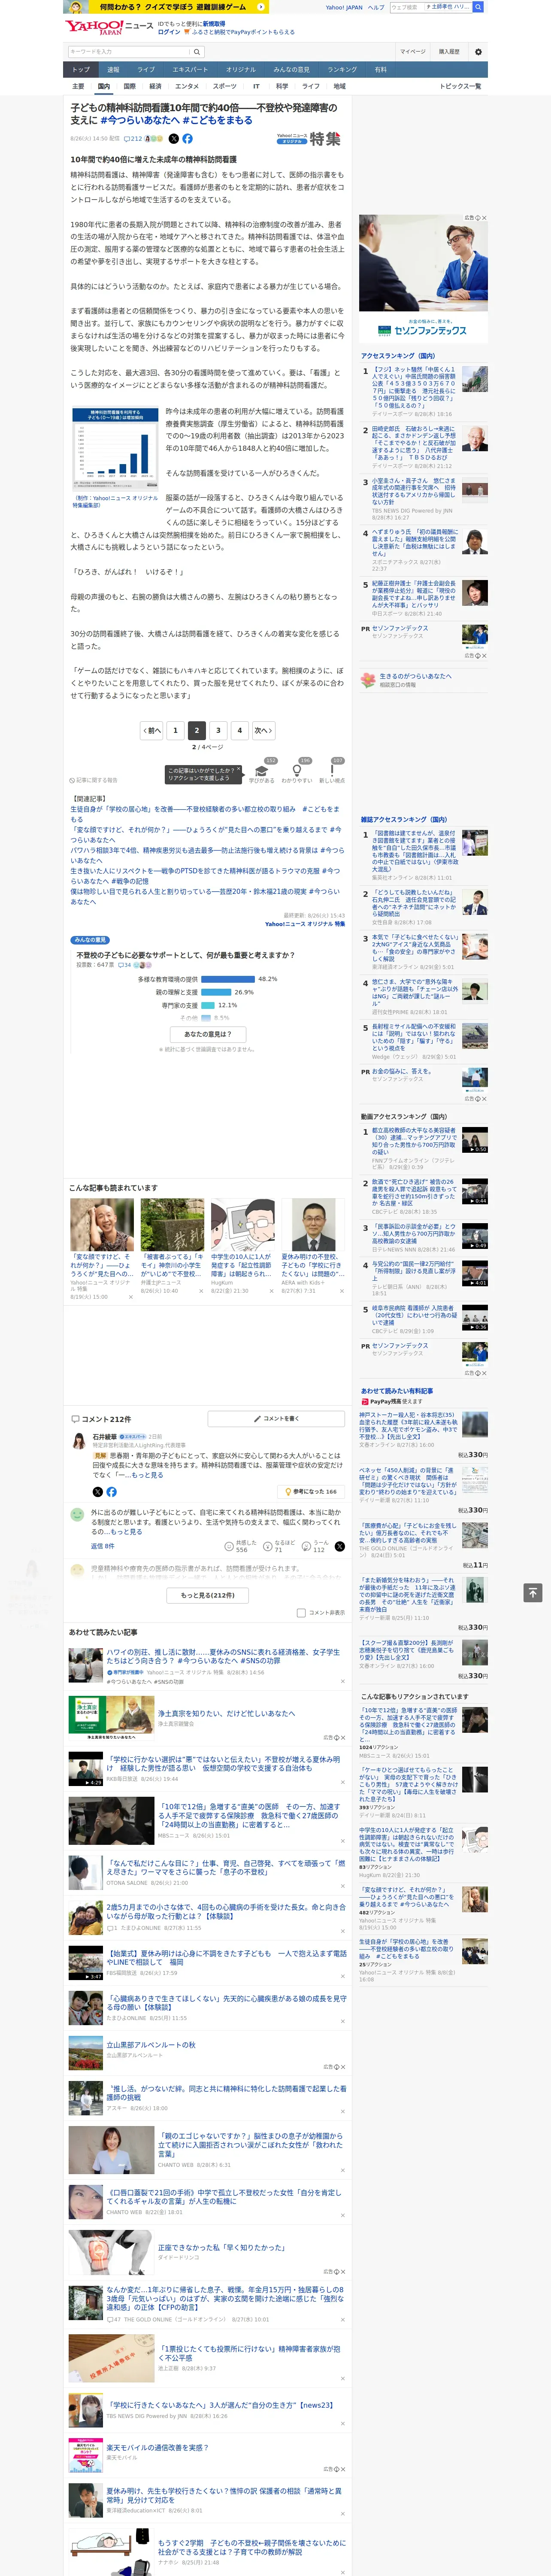The image size is (551, 2576).
Task: Dismiss the recommended card dated 8/22(金) 21:30
Action: point(272,1291)
